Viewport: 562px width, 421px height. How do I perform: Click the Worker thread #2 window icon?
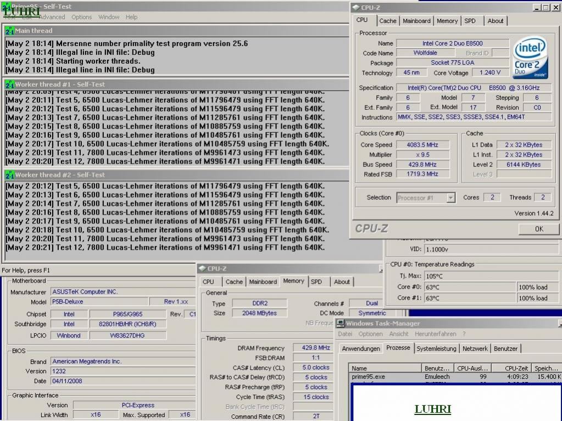[9, 175]
